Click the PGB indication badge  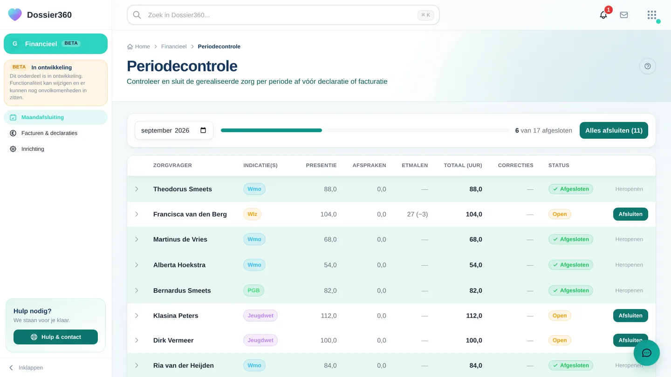253,290
